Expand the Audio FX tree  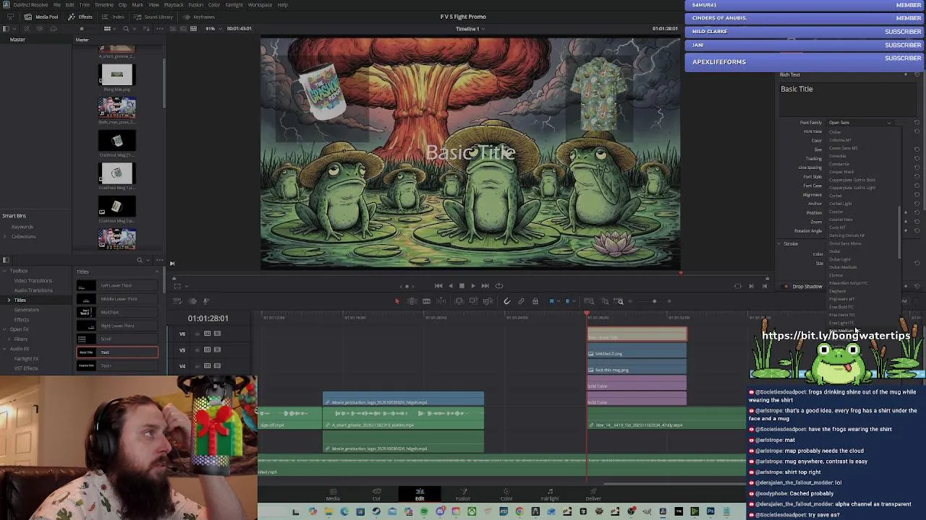[5, 349]
